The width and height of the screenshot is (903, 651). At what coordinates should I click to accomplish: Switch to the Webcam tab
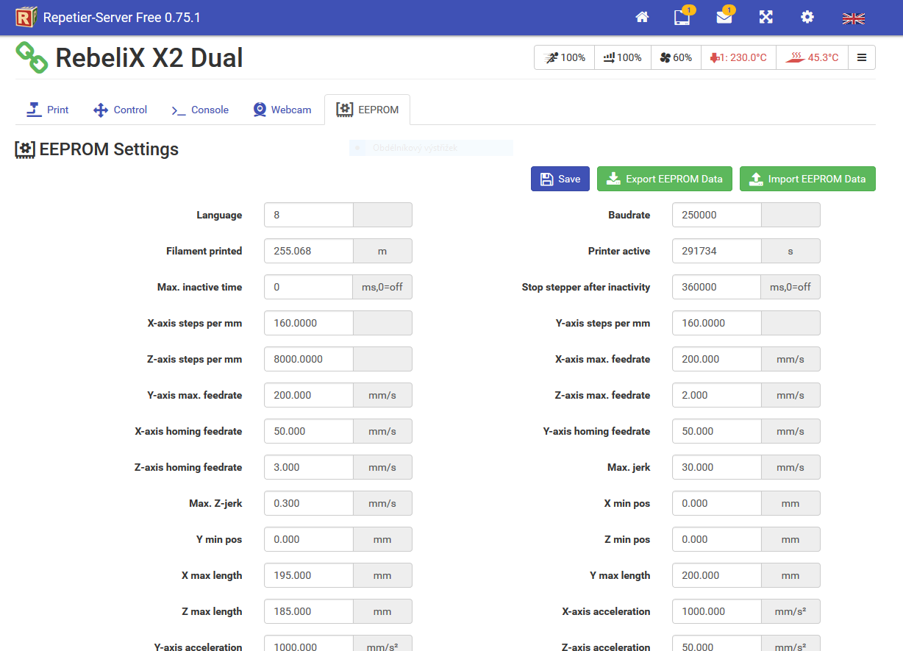[x=282, y=110]
